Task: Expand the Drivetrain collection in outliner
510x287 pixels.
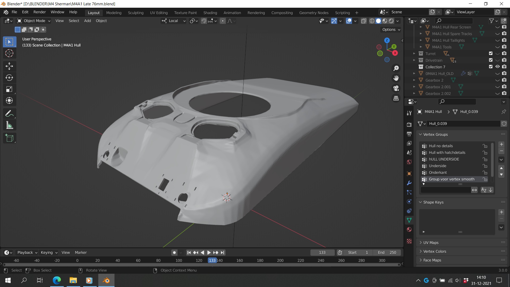Action: (x=414, y=60)
